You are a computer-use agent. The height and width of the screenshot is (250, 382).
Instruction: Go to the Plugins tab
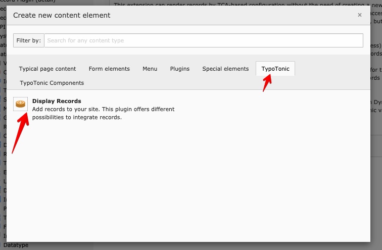click(180, 69)
